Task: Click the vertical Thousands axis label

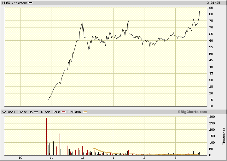Action: click(x=224, y=136)
